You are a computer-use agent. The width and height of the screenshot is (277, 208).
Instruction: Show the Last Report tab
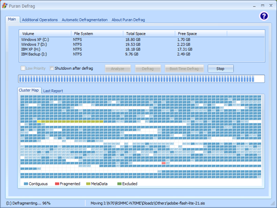point(53,91)
